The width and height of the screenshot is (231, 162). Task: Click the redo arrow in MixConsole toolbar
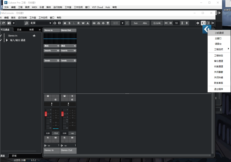(4, 23)
